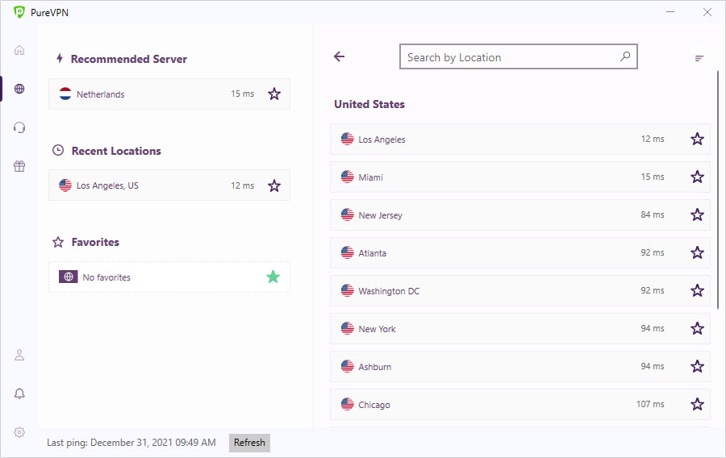Screen dimensions: 726x458
Task: Click the US flag beside Atlanta
Action: click(x=347, y=252)
